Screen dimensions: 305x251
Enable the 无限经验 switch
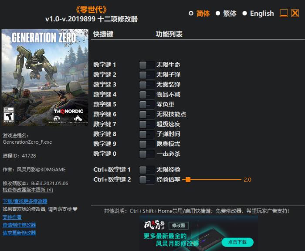click(x=147, y=170)
